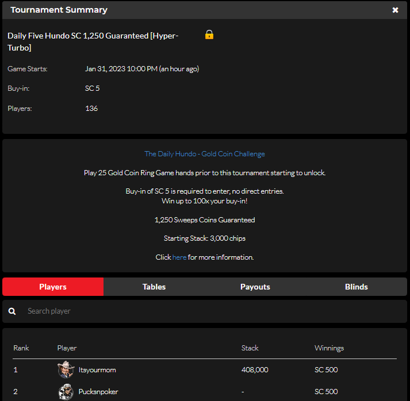410x401 pixels.
Task: Select player name Itsyourmom
Action: click(x=97, y=370)
